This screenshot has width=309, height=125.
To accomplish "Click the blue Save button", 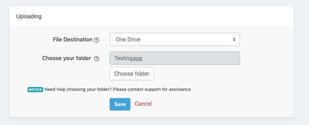I will click(120, 104).
